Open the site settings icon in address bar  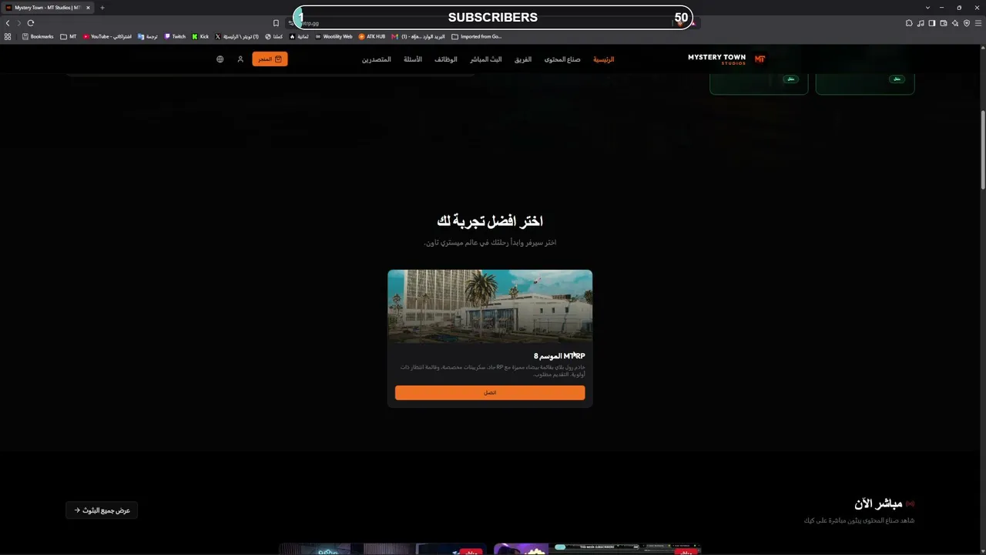coord(291,23)
